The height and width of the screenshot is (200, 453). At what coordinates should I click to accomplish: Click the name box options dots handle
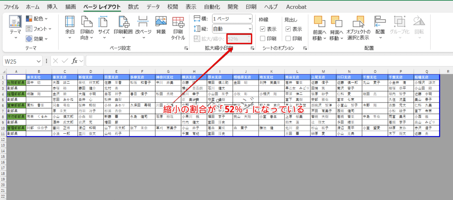coord(47,61)
